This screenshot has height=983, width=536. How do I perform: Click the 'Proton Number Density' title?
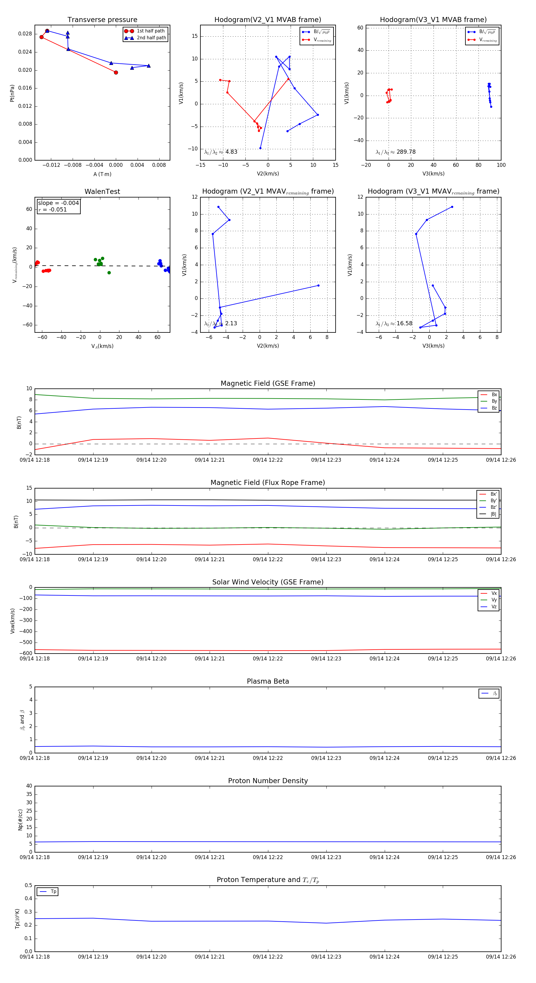click(268, 780)
